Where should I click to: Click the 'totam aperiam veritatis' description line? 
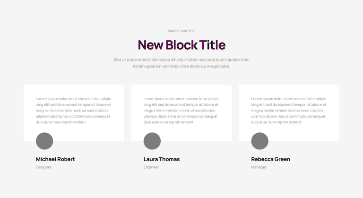pyautogui.click(x=181, y=66)
